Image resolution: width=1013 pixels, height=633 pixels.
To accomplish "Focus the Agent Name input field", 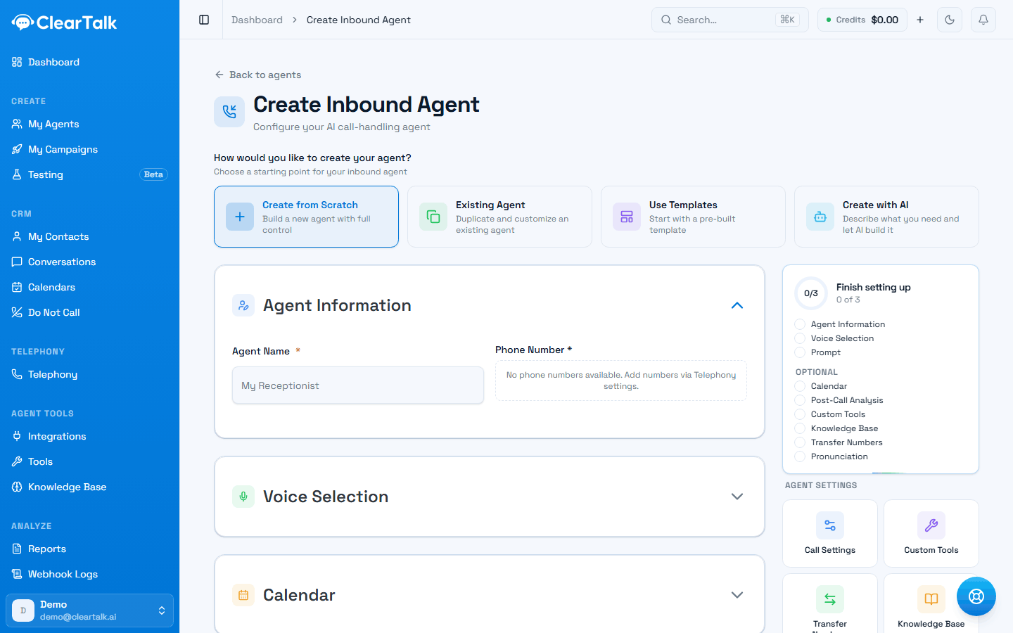I will [358, 385].
